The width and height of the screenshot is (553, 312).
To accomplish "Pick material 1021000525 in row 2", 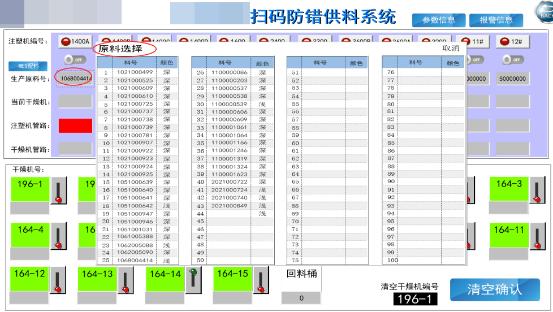I will pyautogui.click(x=135, y=80).
